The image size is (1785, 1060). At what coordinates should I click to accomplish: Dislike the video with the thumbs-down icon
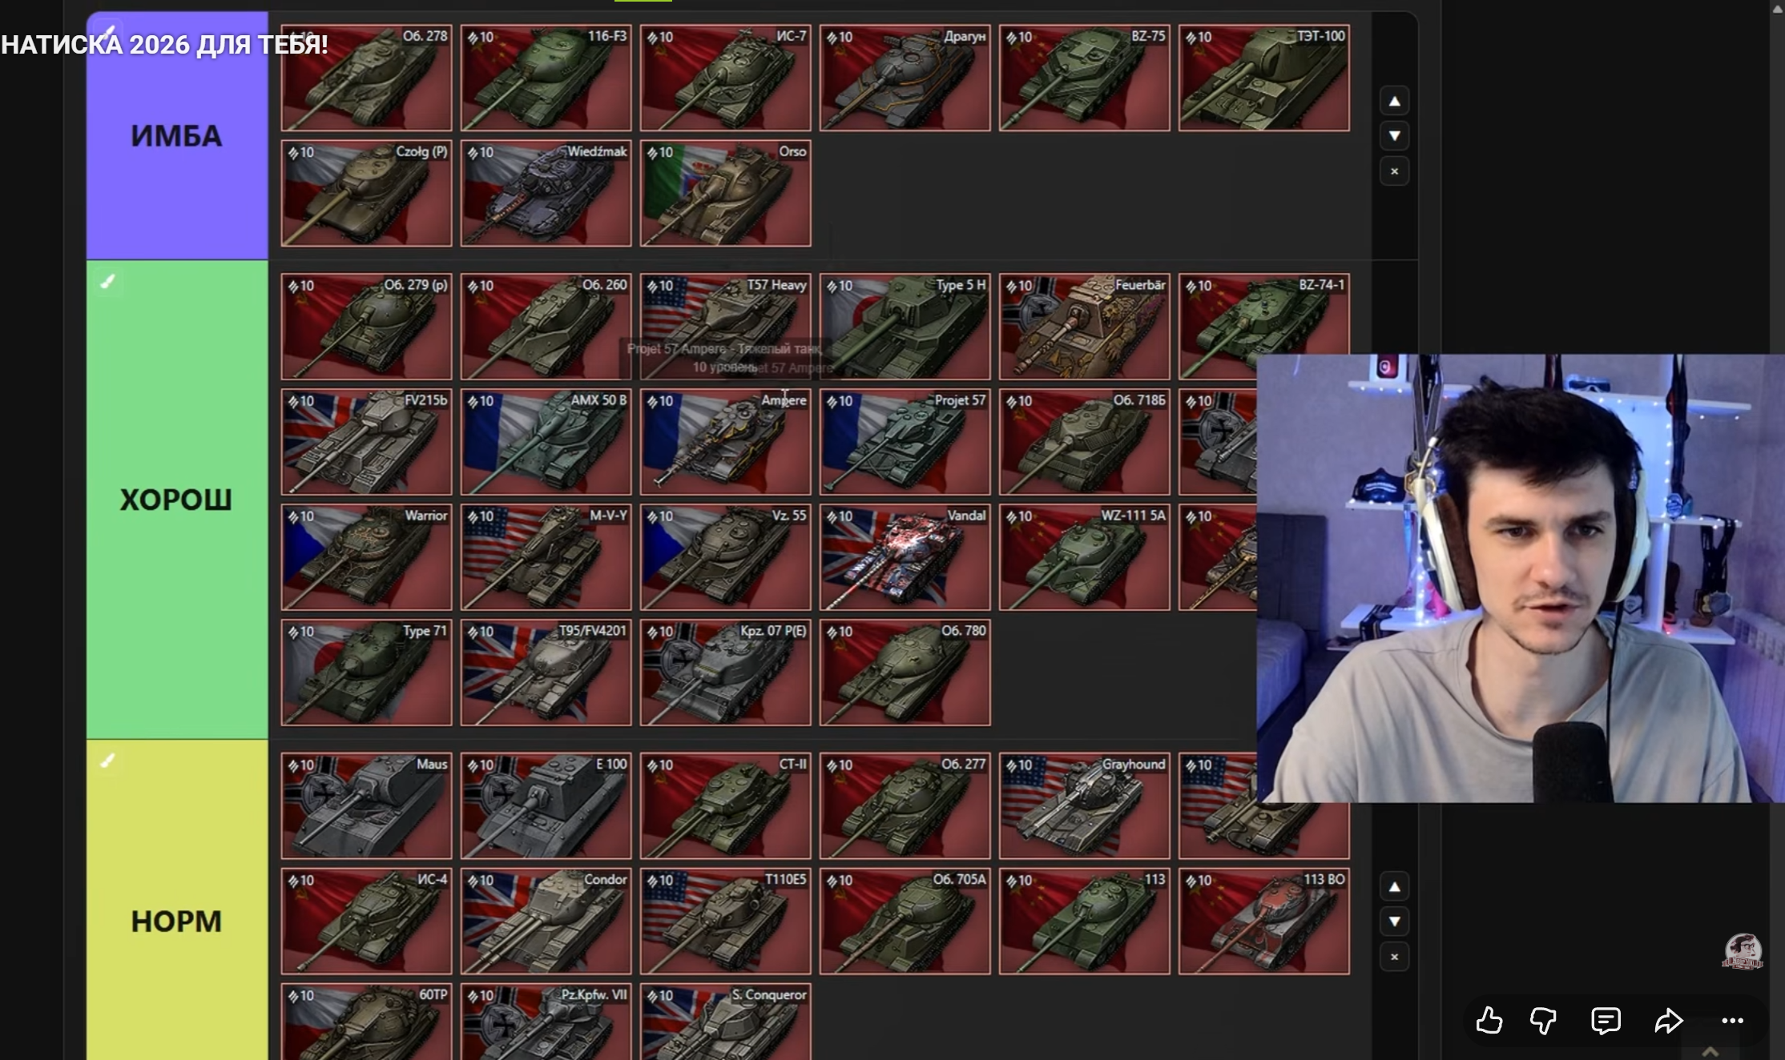tap(1543, 1021)
